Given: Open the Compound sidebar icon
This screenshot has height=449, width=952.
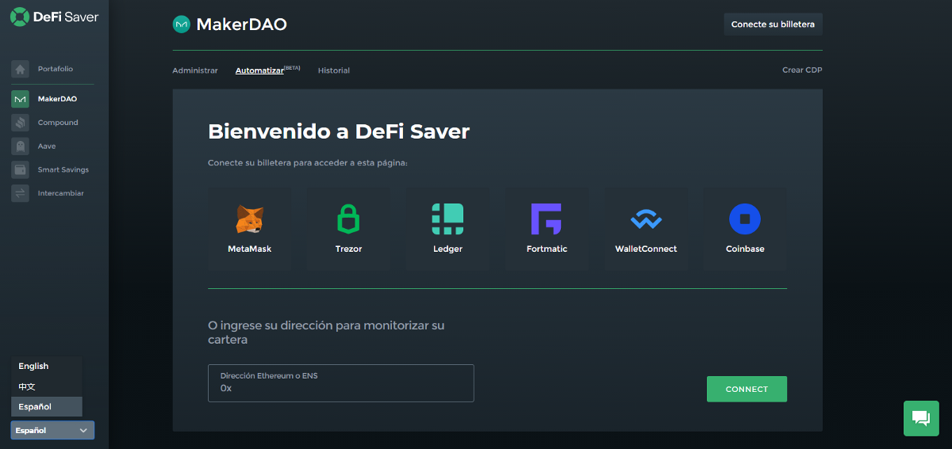Looking at the screenshot, I should [21, 123].
